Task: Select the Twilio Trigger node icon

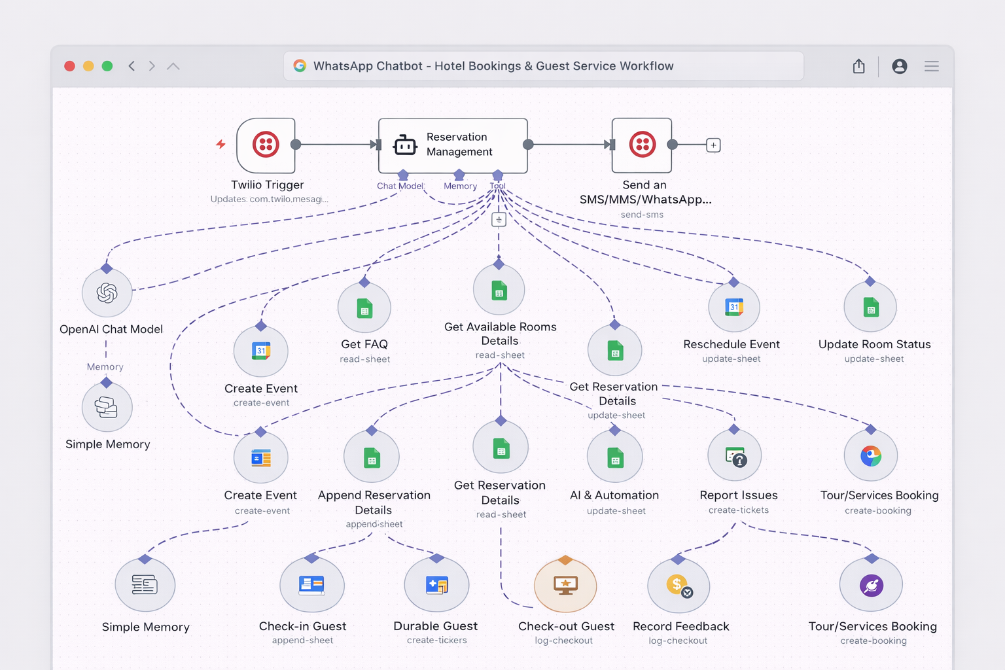Action: 267,145
